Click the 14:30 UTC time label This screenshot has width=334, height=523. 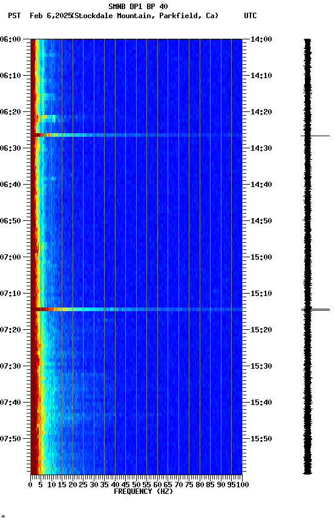(261, 148)
